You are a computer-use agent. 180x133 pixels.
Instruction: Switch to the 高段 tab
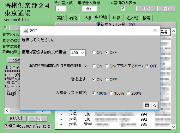click(61, 18)
